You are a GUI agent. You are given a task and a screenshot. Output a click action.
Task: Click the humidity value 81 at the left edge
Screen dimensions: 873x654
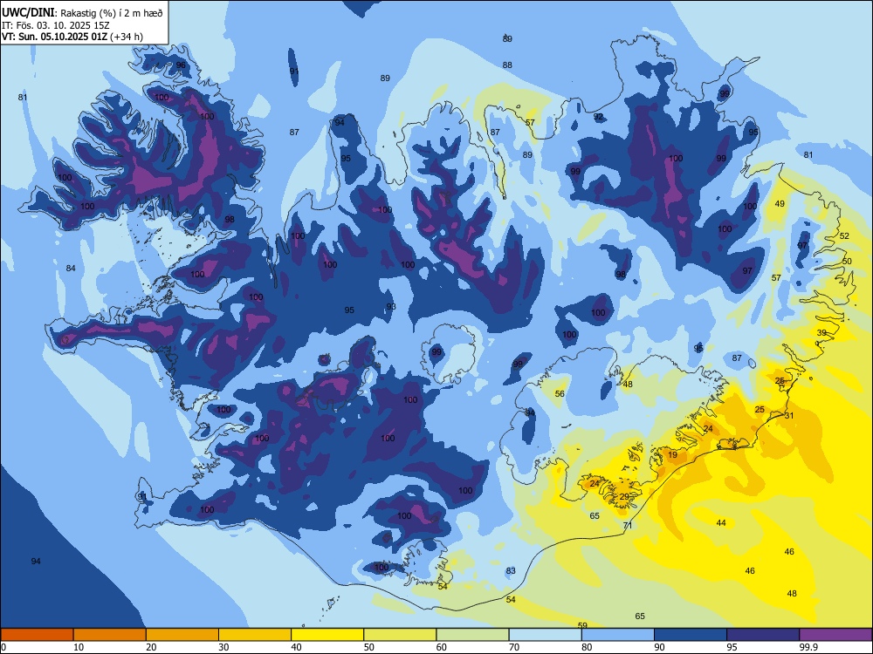[x=23, y=98]
